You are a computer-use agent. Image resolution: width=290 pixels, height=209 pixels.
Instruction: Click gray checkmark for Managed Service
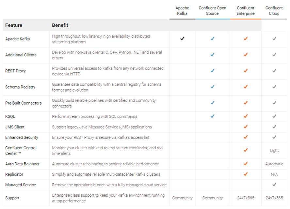[x=274, y=185]
